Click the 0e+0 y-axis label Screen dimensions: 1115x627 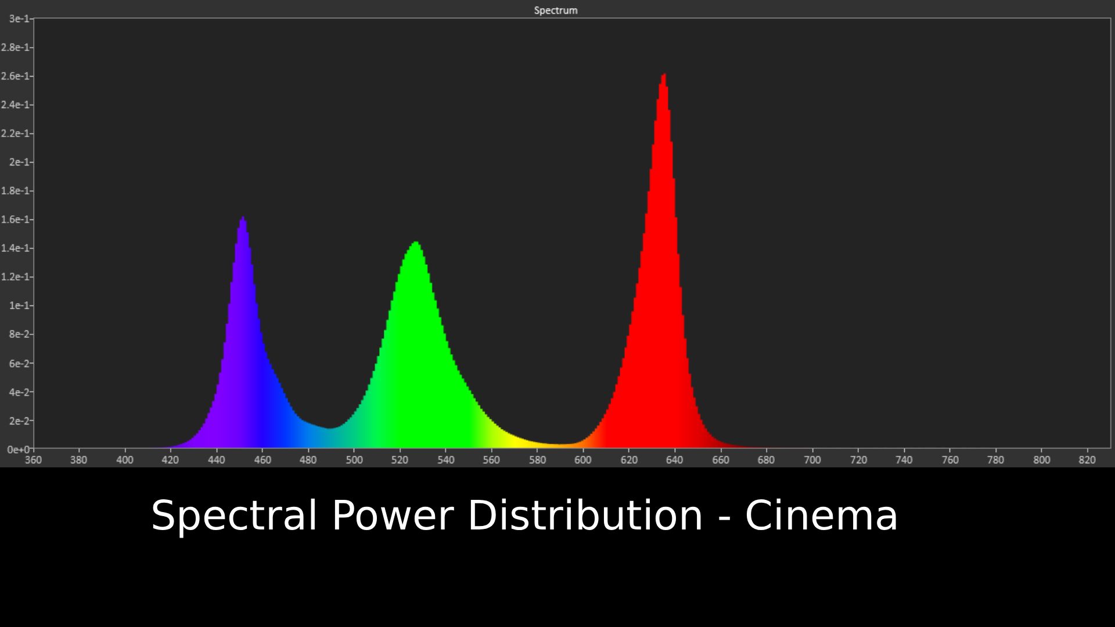coord(17,449)
